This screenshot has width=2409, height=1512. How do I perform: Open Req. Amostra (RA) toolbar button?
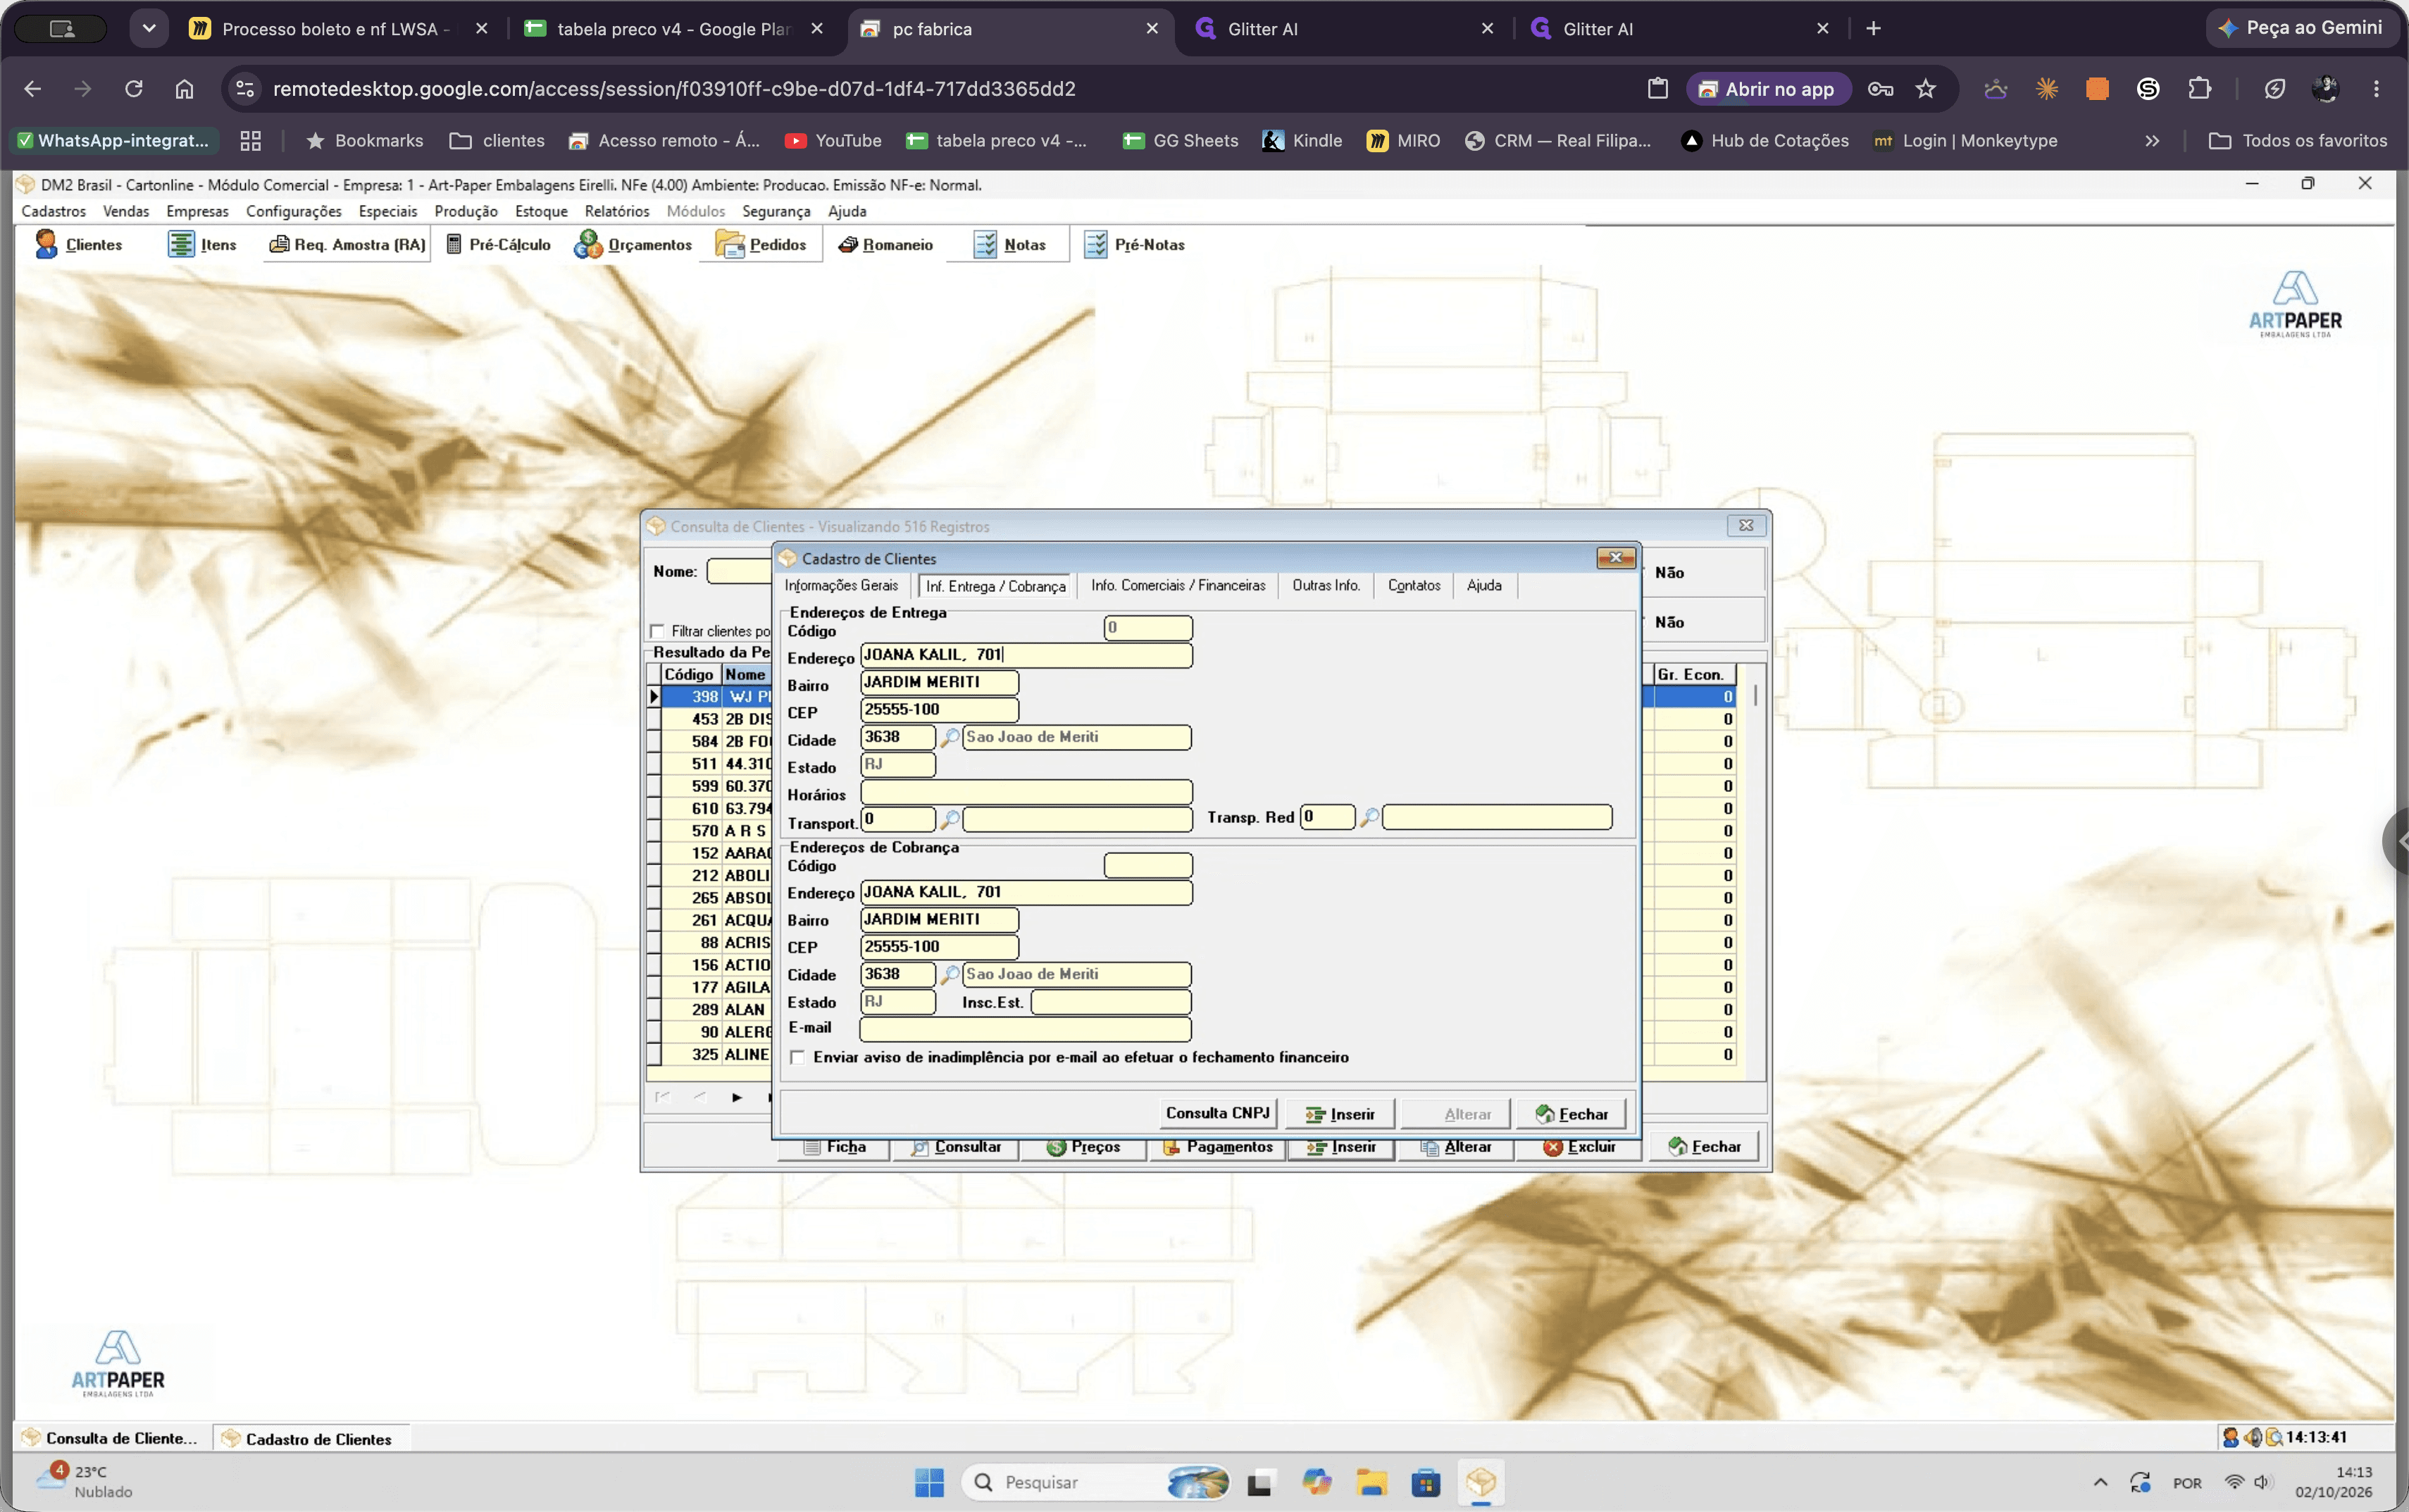pos(348,245)
